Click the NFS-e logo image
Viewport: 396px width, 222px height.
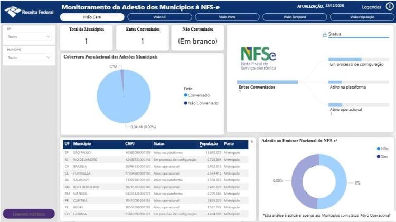(x=258, y=59)
